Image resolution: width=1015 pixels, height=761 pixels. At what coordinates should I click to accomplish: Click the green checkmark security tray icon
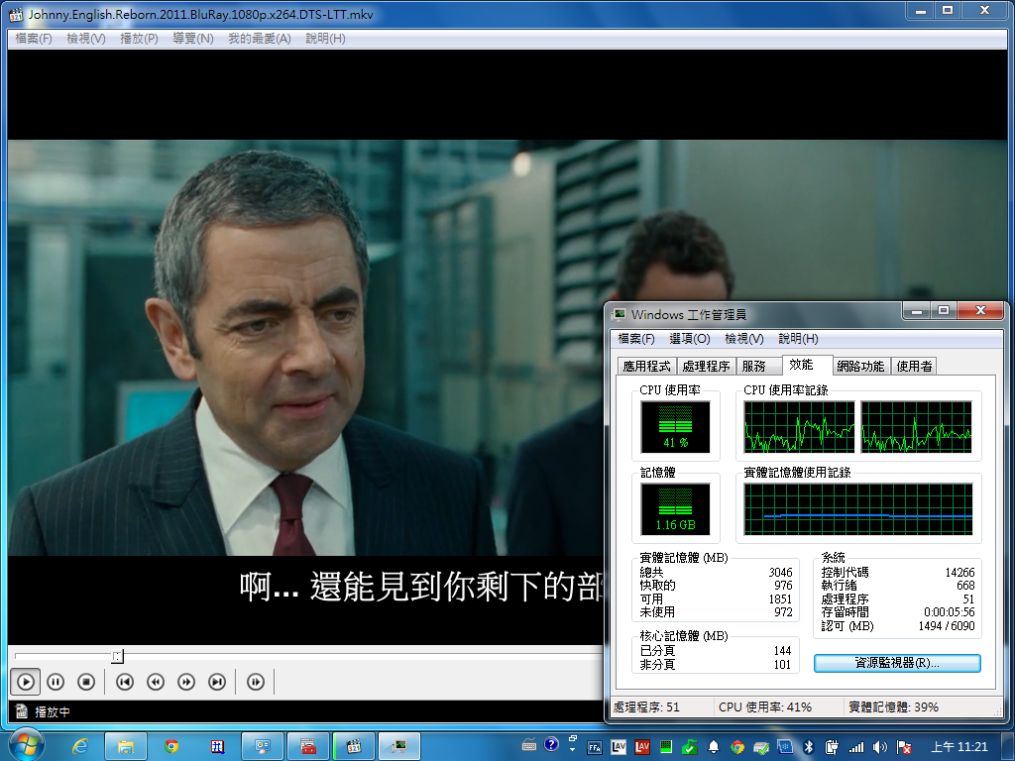coord(690,747)
